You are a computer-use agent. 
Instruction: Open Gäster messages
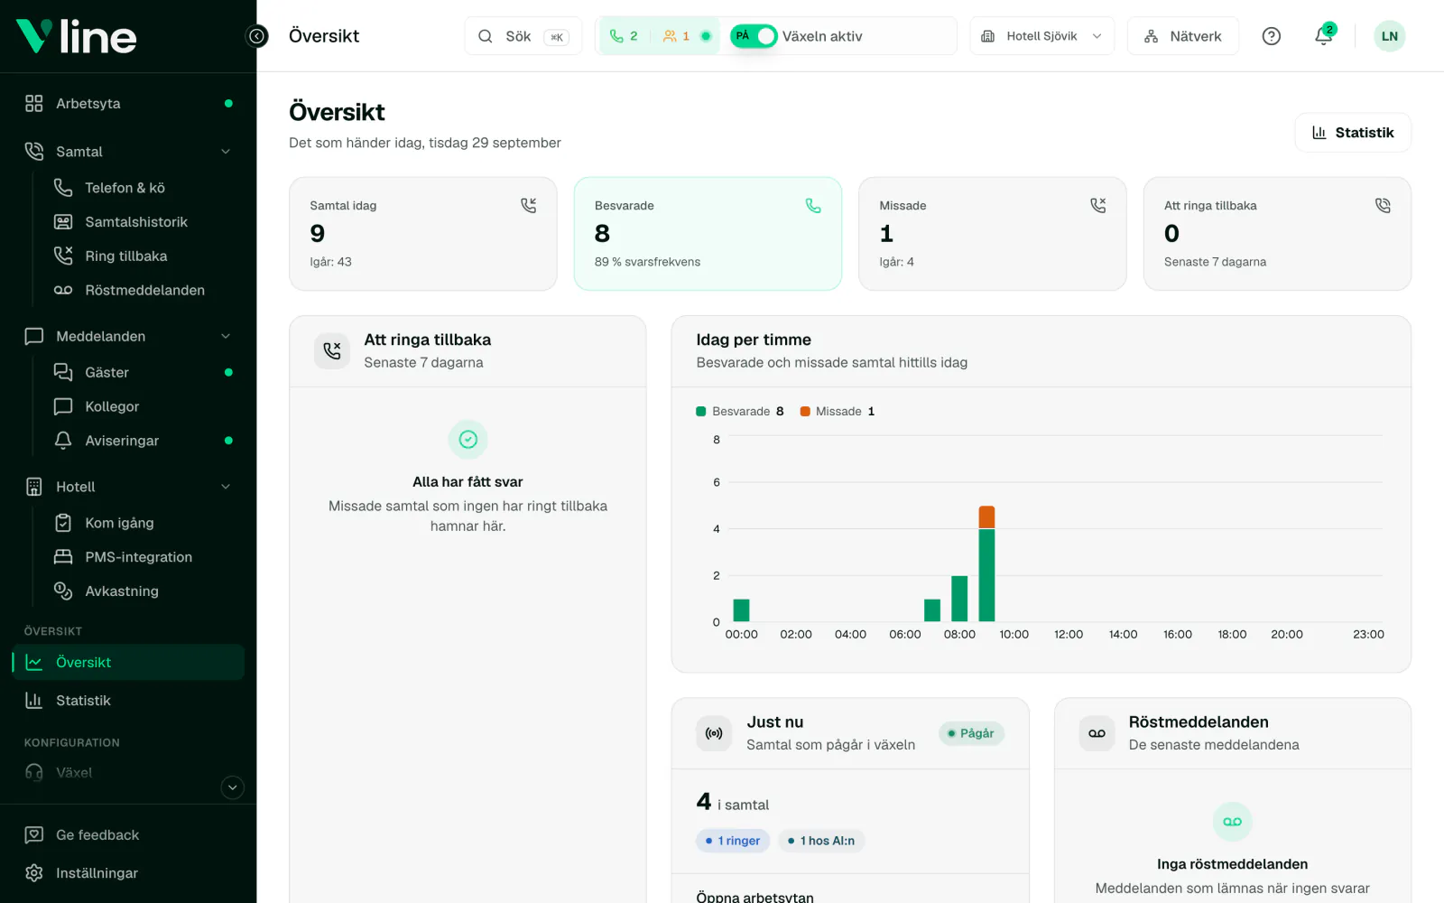click(x=143, y=372)
